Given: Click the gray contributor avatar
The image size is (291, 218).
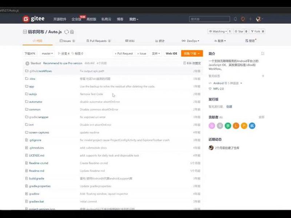Looking at the screenshot, I should pos(220,126).
